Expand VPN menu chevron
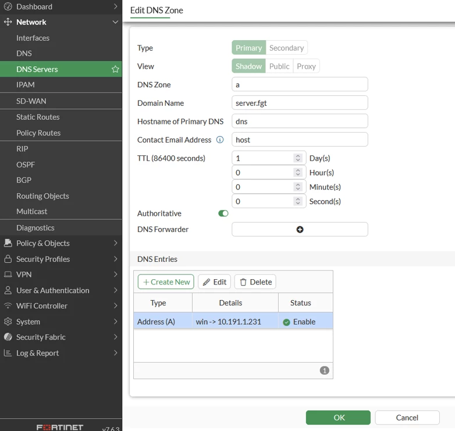This screenshot has height=431, width=455. coord(115,275)
